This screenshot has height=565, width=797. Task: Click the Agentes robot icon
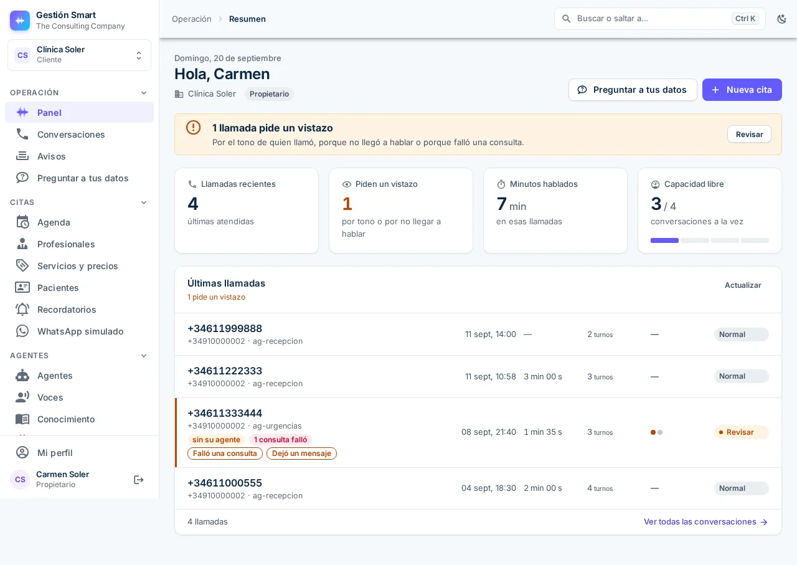(22, 375)
